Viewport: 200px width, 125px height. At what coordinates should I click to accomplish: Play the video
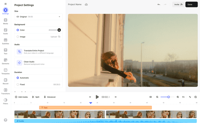point(97,97)
